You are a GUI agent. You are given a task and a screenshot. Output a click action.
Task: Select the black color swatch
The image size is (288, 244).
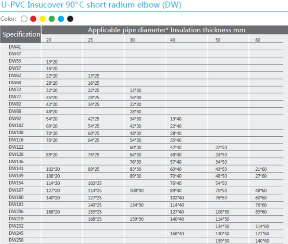click(x=70, y=19)
